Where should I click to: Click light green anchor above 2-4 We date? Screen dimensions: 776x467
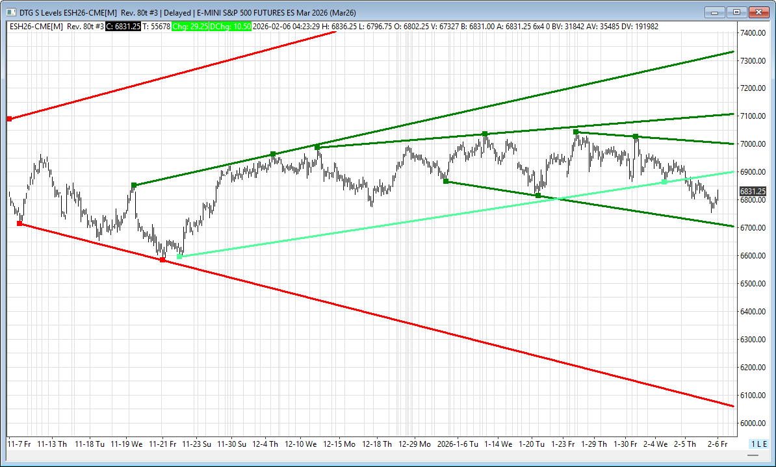tap(664, 181)
